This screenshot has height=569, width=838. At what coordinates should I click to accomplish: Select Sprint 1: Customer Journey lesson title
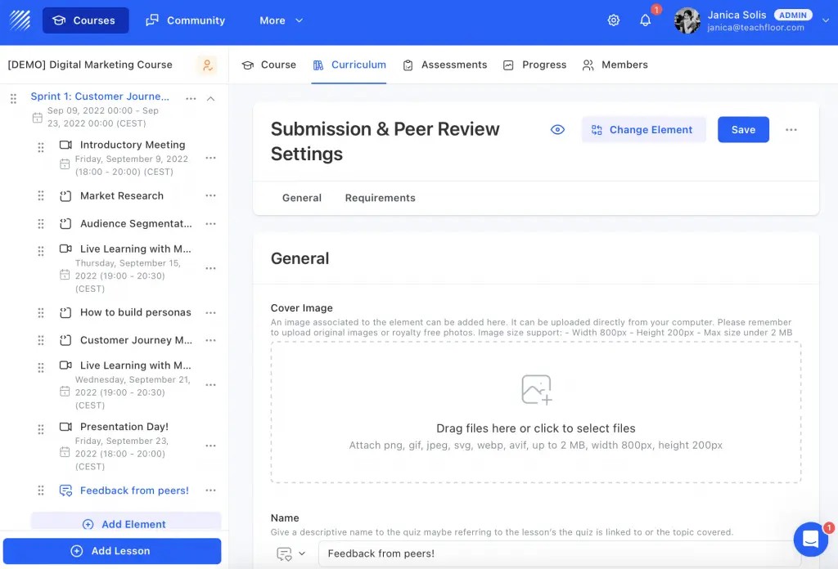(100, 96)
